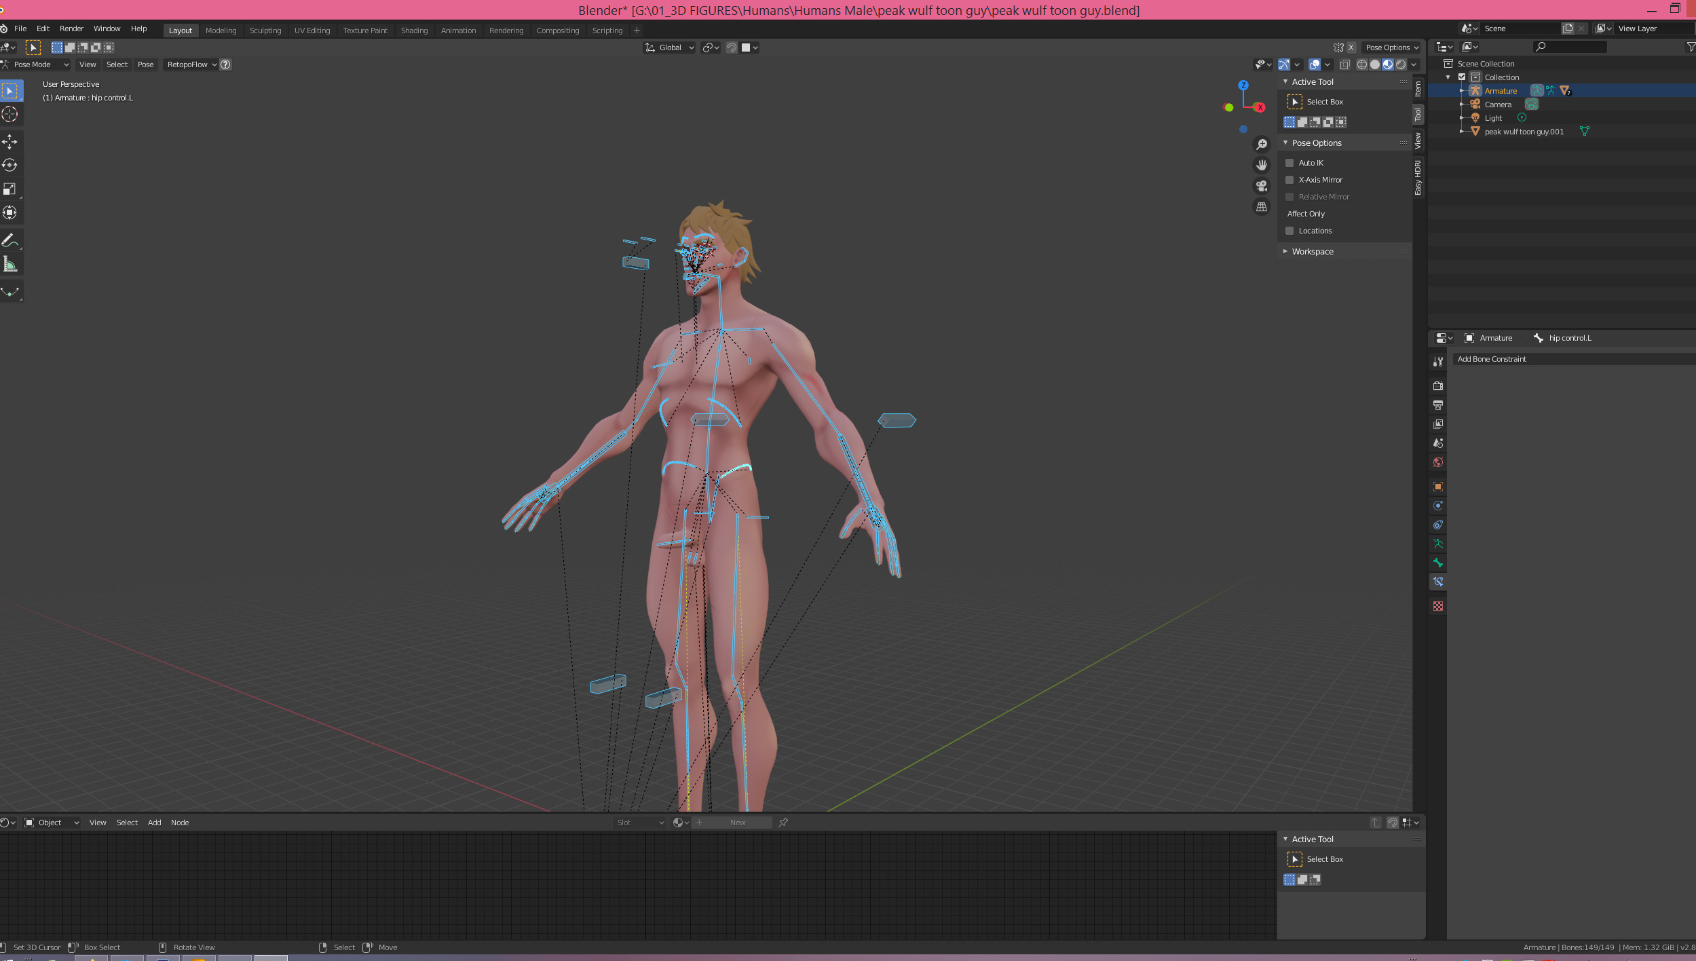
Task: Select the Rotate tool
Action: 10,165
